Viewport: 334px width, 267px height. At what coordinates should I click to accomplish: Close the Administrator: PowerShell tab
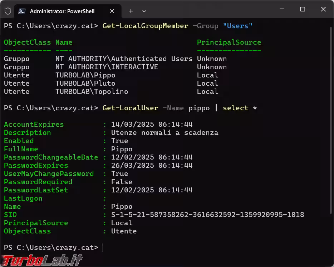click(112, 11)
